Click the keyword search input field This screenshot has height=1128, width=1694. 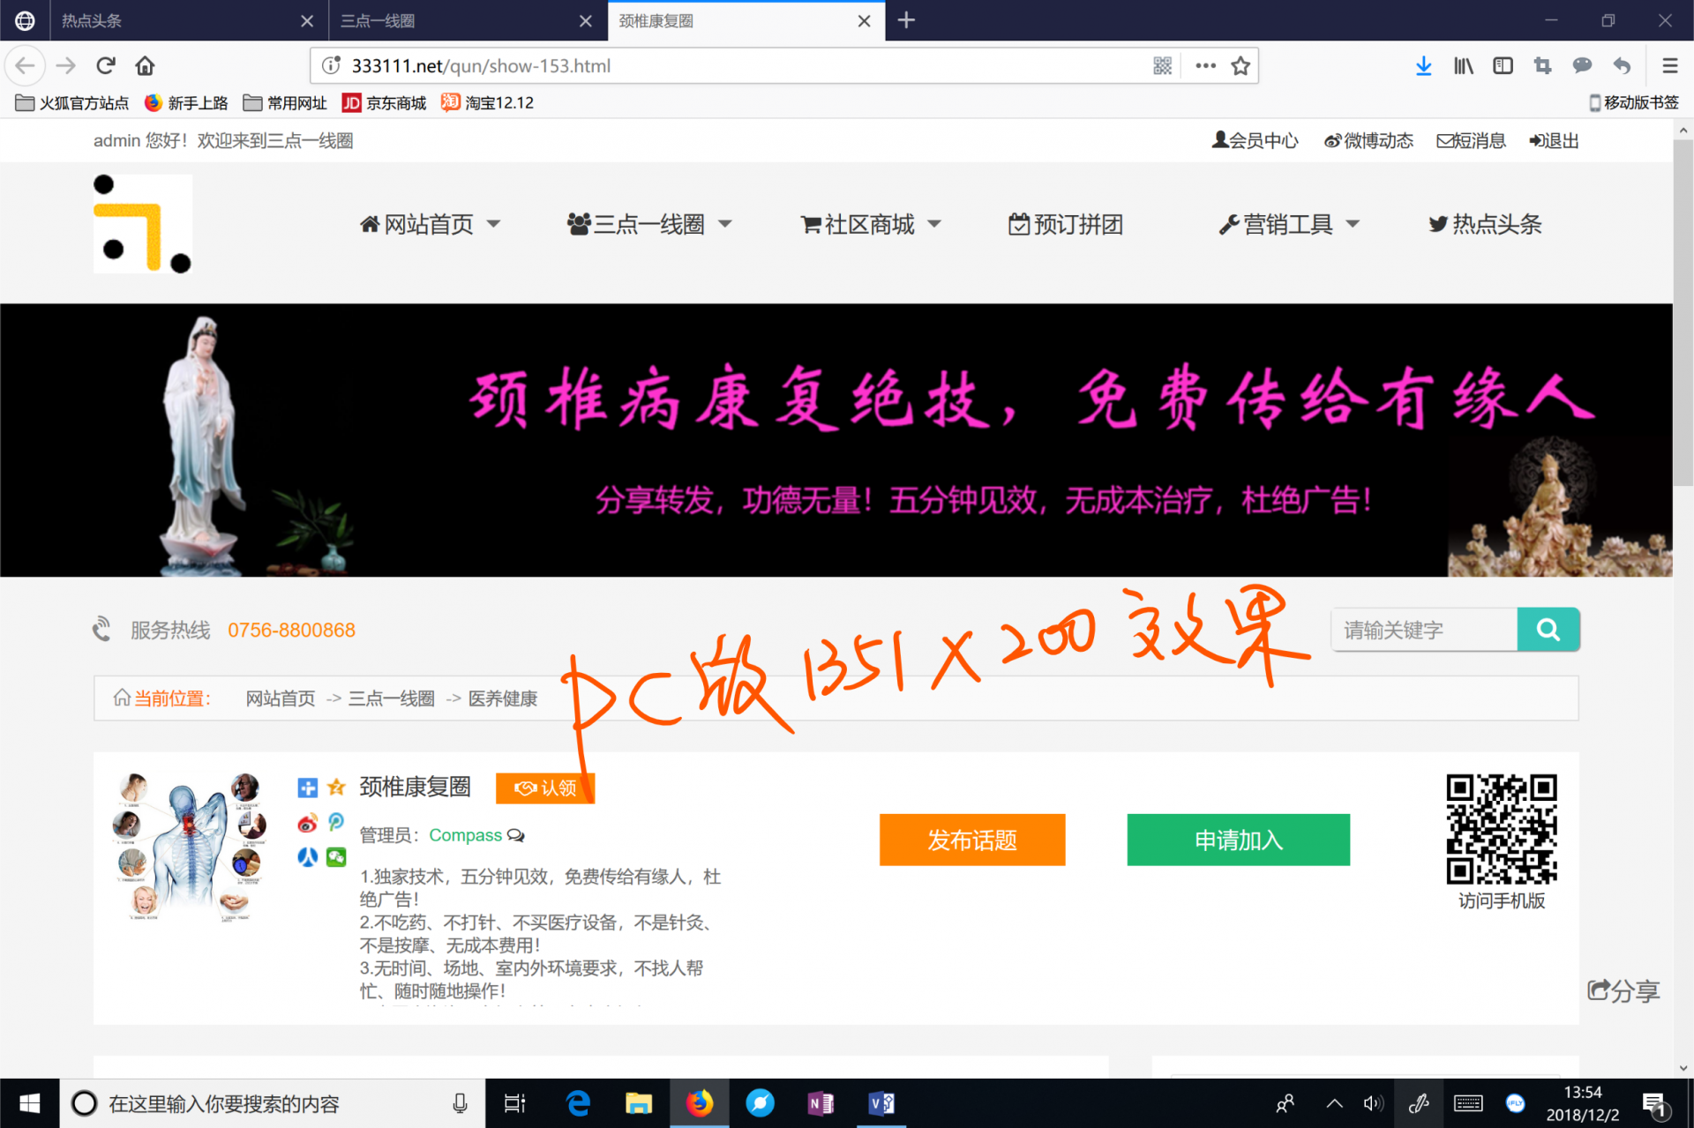coord(1423,630)
